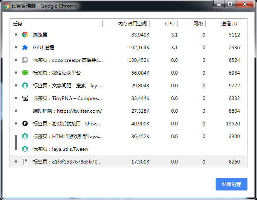Click memory value 83,940K

pos(140,35)
